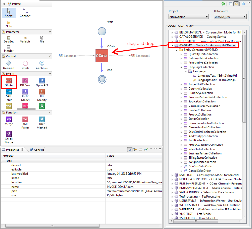Viewport: 252px width, 229px height.
Task: Toggle link with editor button
Action: (236, 4)
